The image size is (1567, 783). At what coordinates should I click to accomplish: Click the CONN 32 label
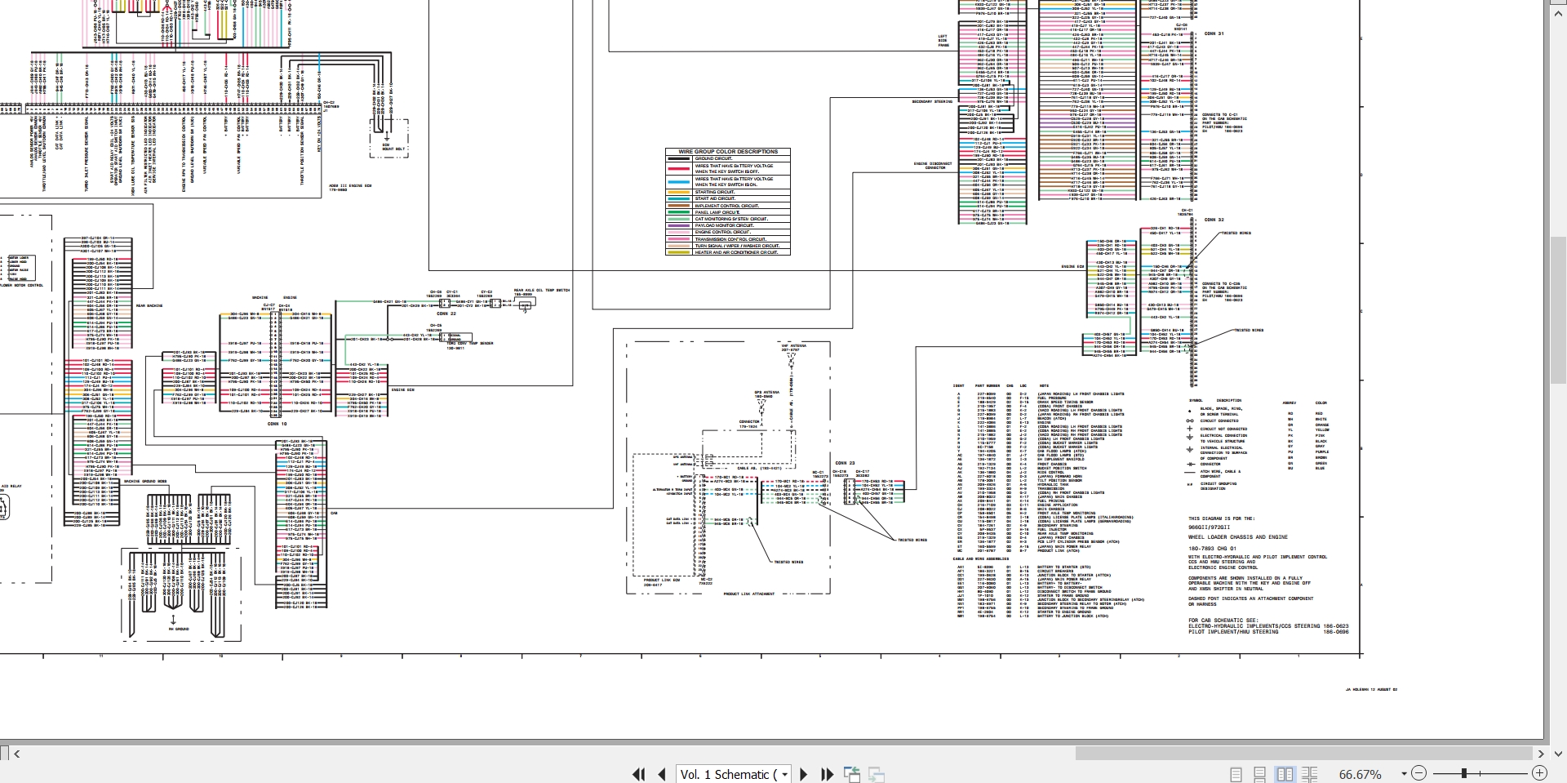(x=1214, y=220)
